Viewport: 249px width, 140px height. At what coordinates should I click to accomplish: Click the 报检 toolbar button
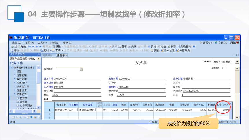[57, 47]
